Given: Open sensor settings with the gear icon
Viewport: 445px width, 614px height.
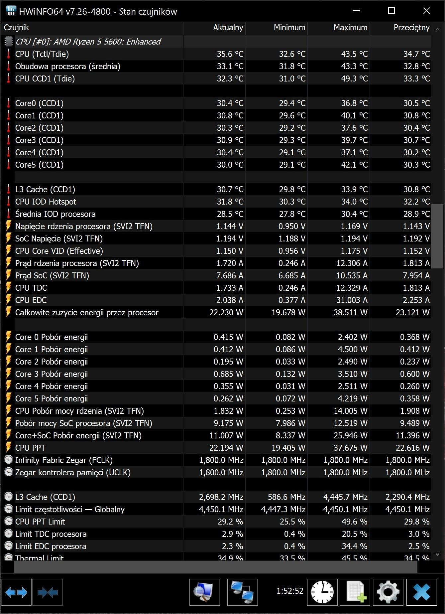Looking at the screenshot, I should (x=388, y=592).
